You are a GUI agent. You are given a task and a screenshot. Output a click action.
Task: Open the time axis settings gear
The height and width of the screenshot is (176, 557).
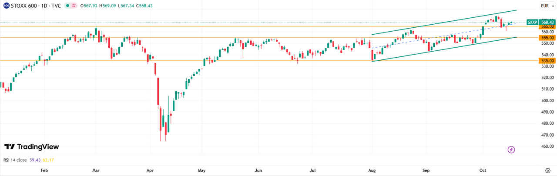(547, 170)
